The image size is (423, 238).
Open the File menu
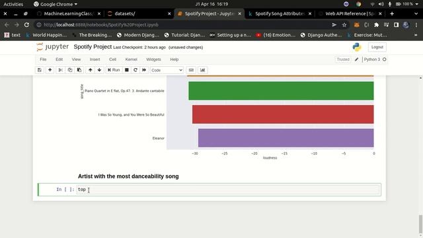click(43, 59)
